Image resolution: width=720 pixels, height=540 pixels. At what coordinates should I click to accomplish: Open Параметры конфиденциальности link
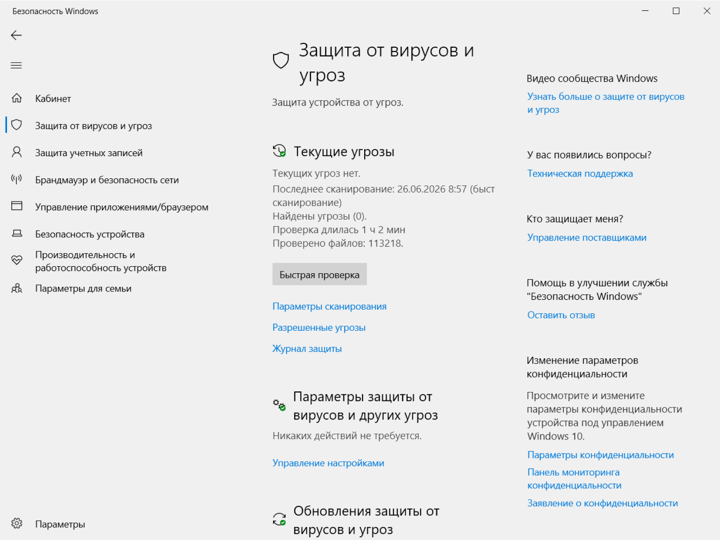[601, 455]
